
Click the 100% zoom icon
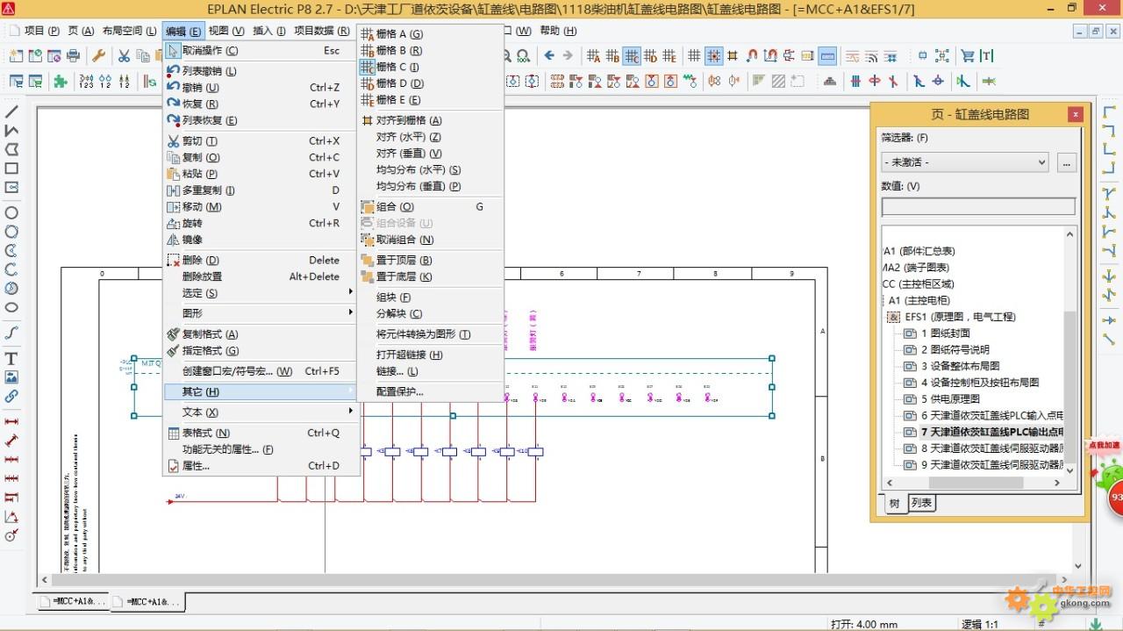[523, 56]
